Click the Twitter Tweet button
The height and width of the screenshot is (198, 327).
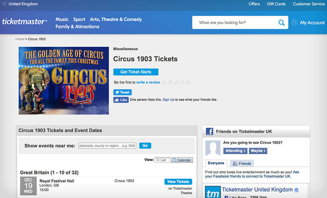[x=122, y=92]
